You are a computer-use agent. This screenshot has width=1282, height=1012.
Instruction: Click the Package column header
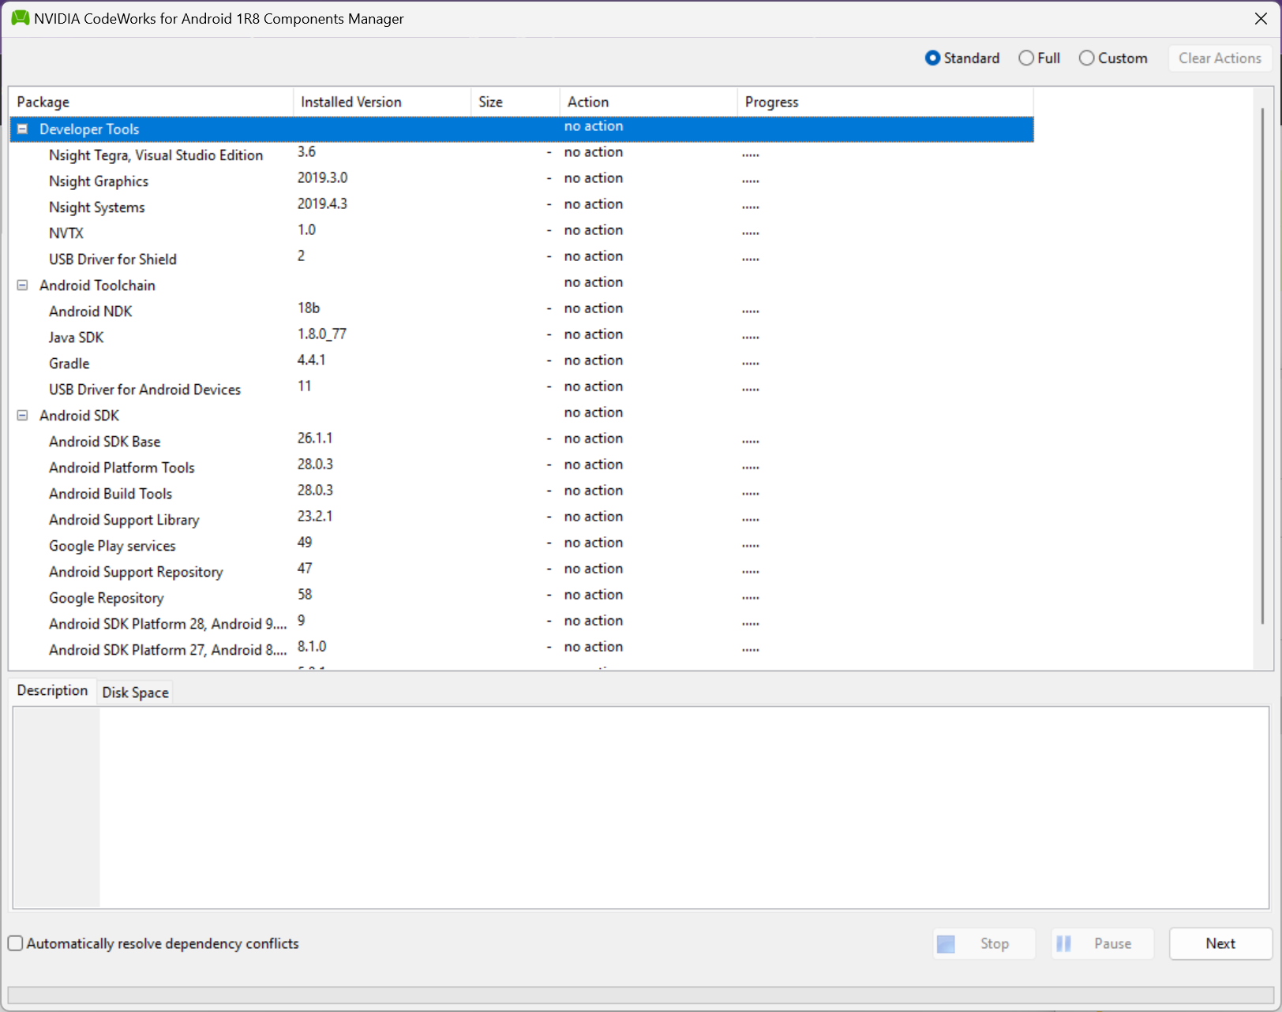coord(151,102)
